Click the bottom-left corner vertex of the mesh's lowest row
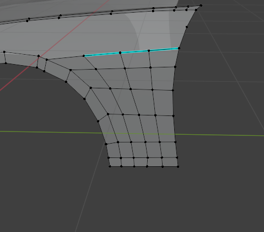Viewport: 264px width, 232px height. 110,166
